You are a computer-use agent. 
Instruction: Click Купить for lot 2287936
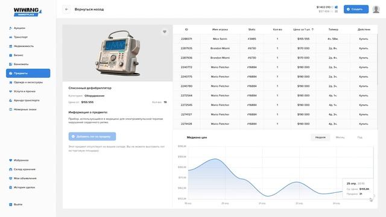click(363, 58)
